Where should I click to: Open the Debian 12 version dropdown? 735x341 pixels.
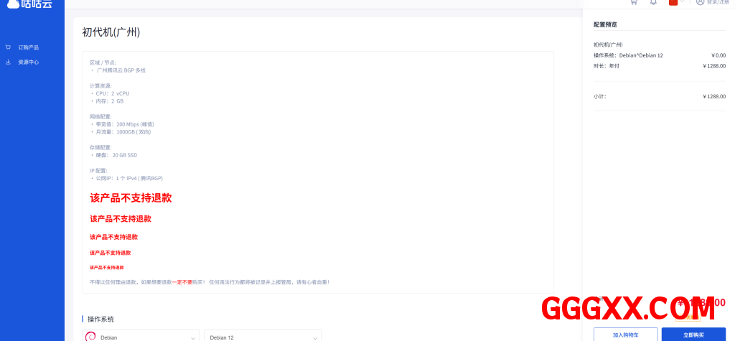click(262, 336)
